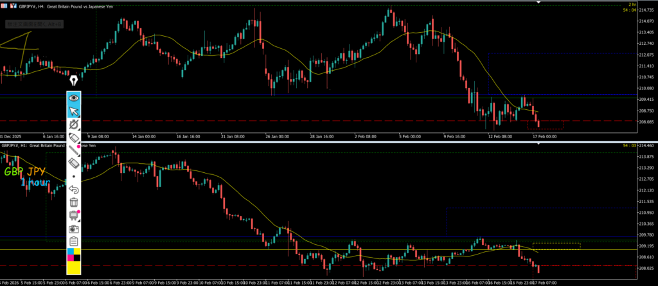Click the crossed-out circle tool icon

coord(74,124)
